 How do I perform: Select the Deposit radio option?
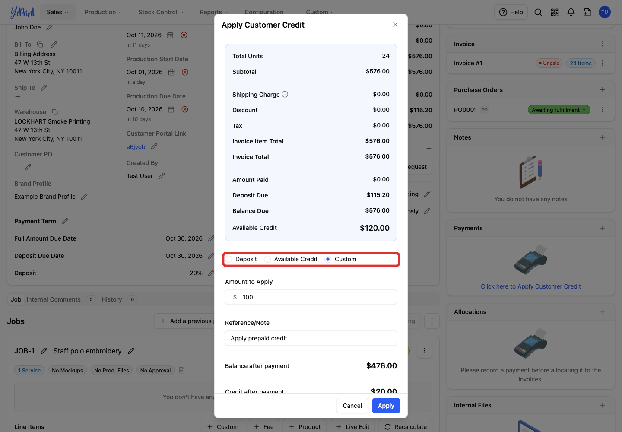[229, 259]
